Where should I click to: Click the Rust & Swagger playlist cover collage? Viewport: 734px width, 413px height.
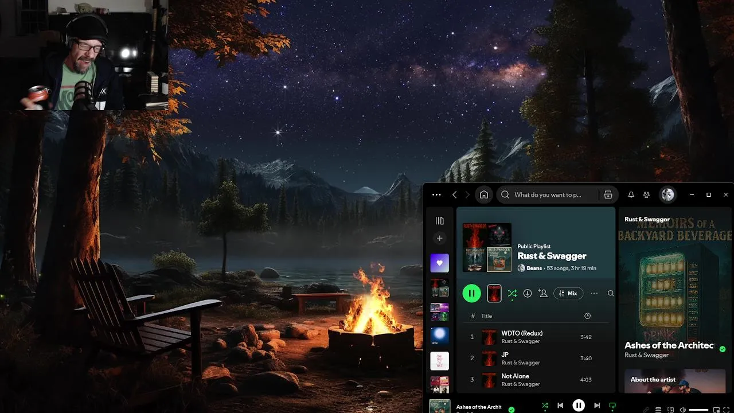point(487,247)
